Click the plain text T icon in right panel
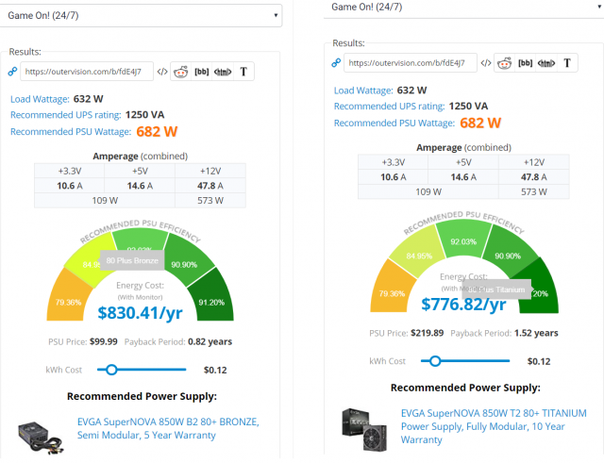Screen dimensions: 604x463 (566, 63)
